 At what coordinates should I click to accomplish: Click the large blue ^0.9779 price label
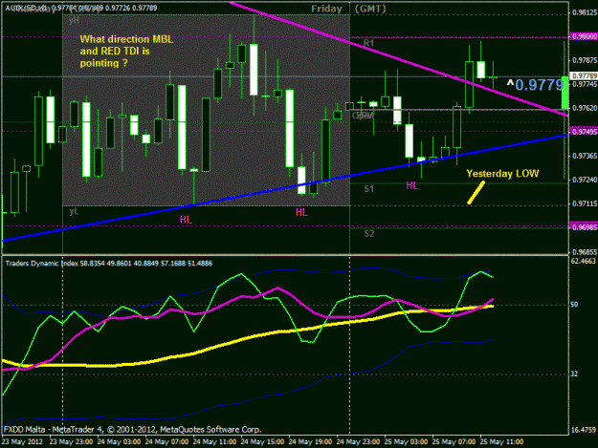coord(535,85)
